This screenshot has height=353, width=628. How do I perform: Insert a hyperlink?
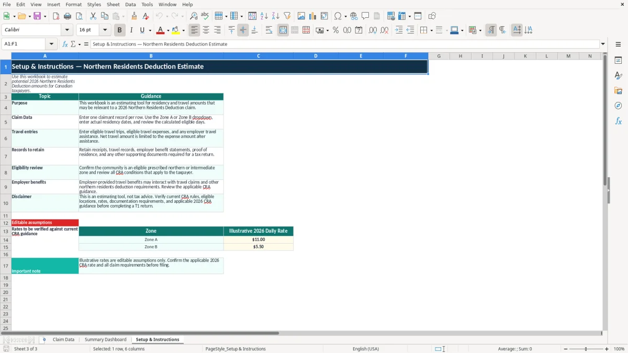point(354,16)
